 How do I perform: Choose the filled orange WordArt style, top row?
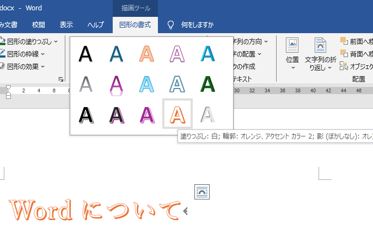point(147,54)
